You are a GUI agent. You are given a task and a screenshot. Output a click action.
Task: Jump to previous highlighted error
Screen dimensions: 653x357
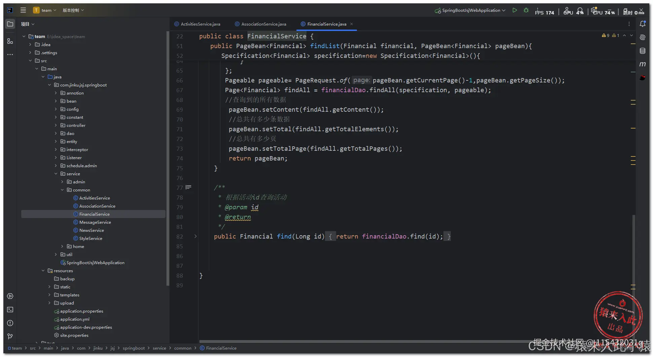click(x=624, y=35)
